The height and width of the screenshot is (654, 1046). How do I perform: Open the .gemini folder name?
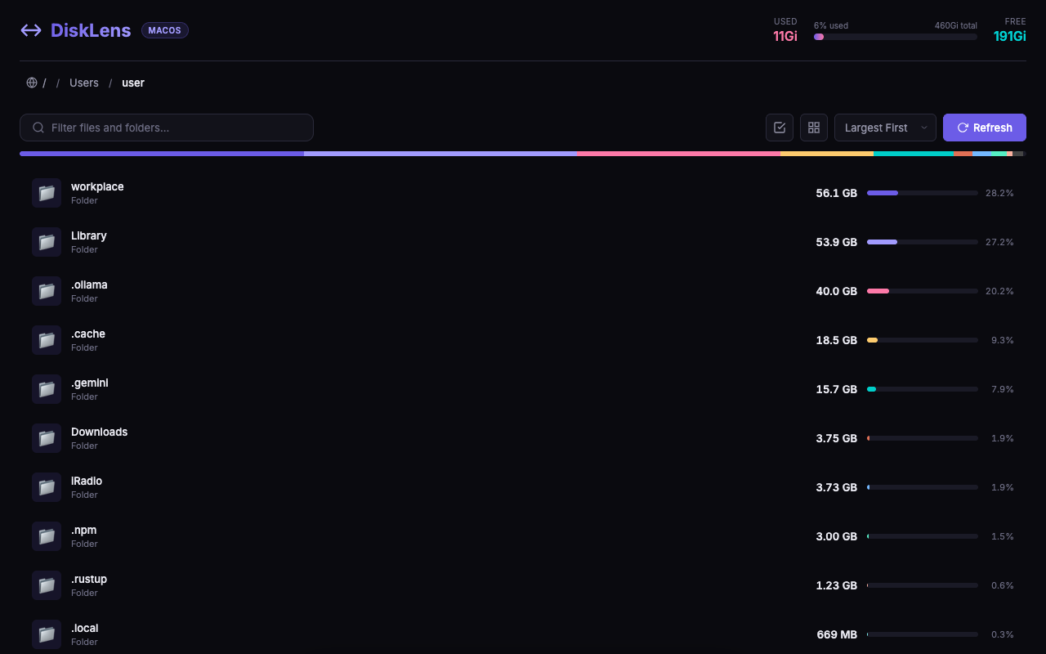(90, 383)
